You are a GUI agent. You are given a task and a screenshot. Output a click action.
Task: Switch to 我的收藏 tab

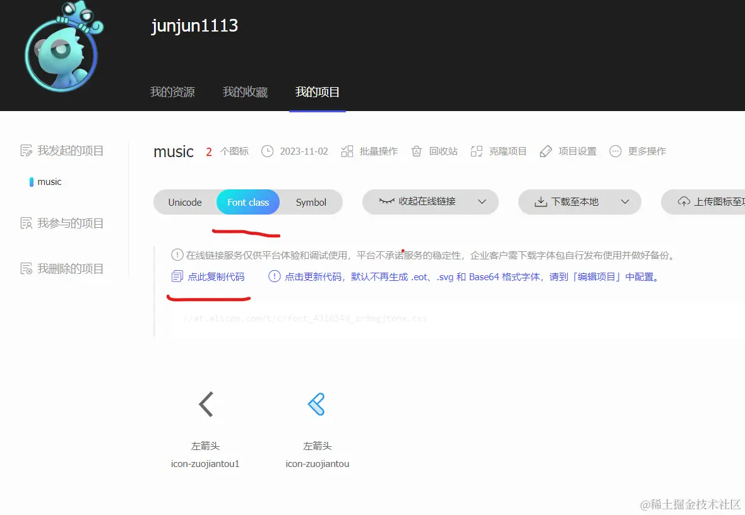click(245, 92)
